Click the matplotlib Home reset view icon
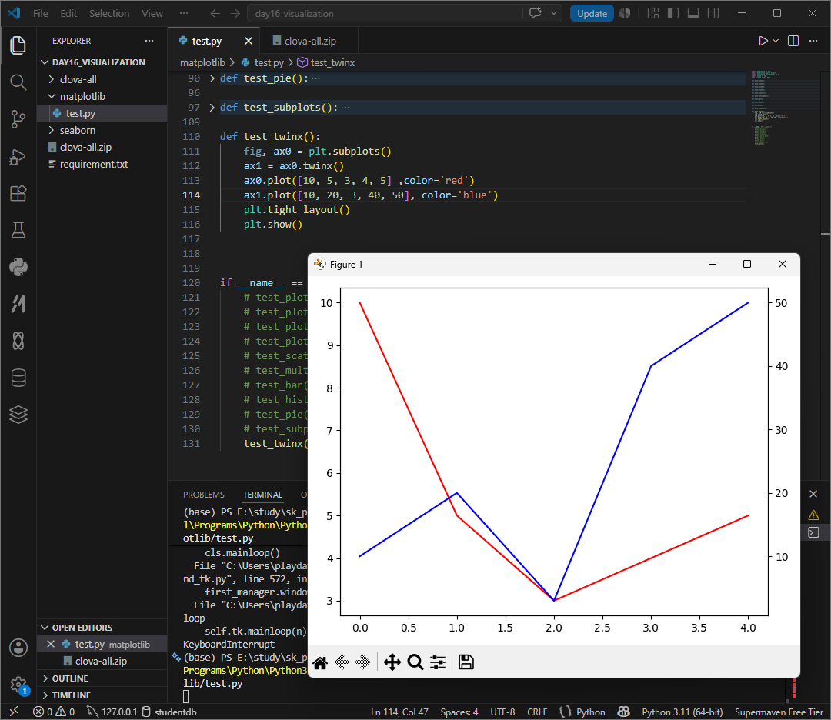Screen dimensions: 831x720 320,662
